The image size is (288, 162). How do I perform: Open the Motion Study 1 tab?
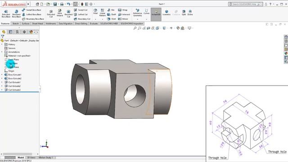[x=45, y=157]
